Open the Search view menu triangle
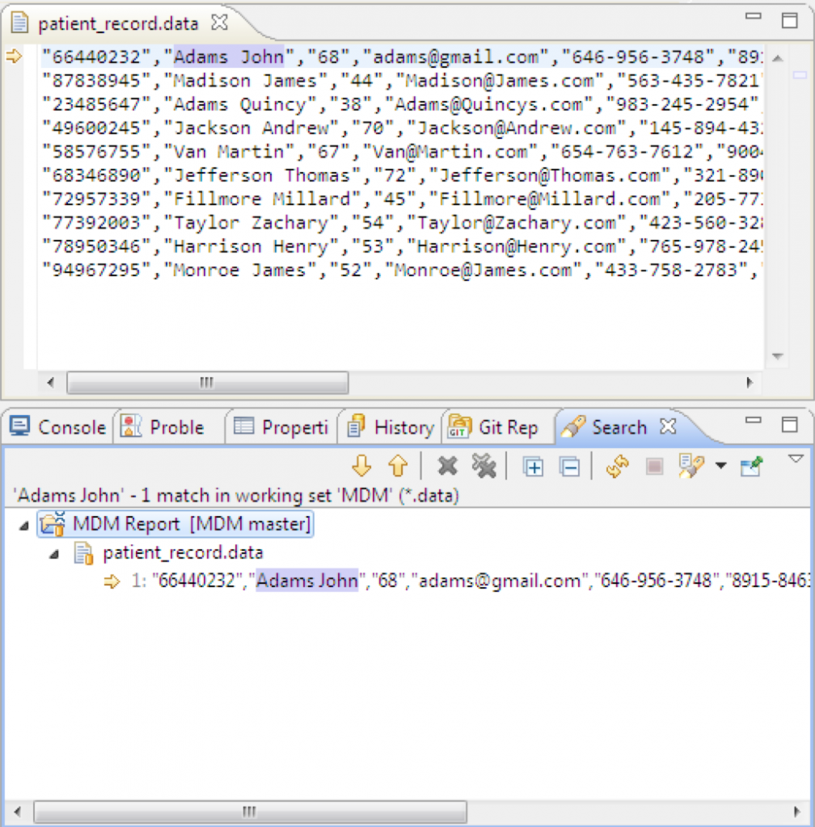This screenshot has height=827, width=815. (796, 459)
